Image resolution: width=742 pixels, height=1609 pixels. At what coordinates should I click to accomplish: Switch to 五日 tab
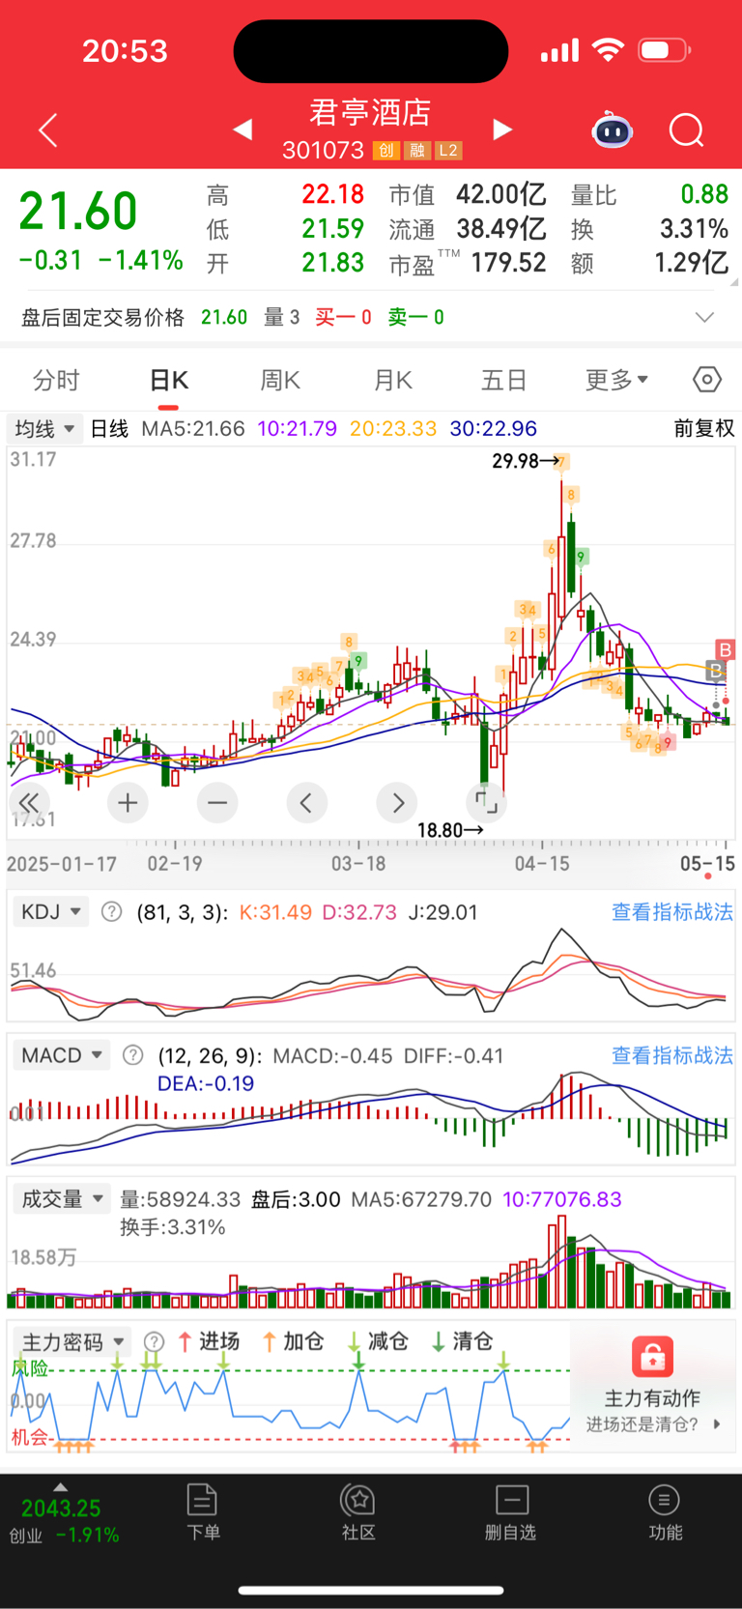pyautogui.click(x=504, y=380)
